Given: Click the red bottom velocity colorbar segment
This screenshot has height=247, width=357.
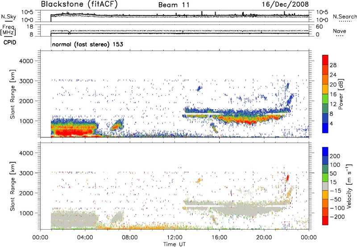Looking at the screenshot, I should click(x=325, y=221).
